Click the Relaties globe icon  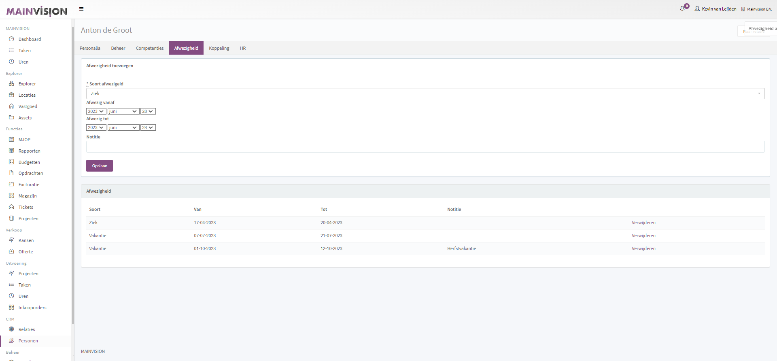[11, 329]
